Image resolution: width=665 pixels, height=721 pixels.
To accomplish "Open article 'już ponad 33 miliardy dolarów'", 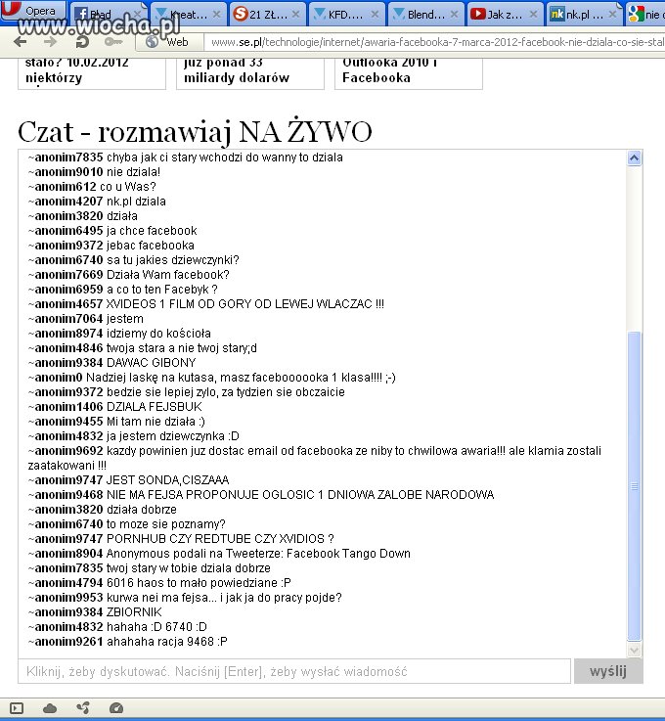I will pos(250,73).
